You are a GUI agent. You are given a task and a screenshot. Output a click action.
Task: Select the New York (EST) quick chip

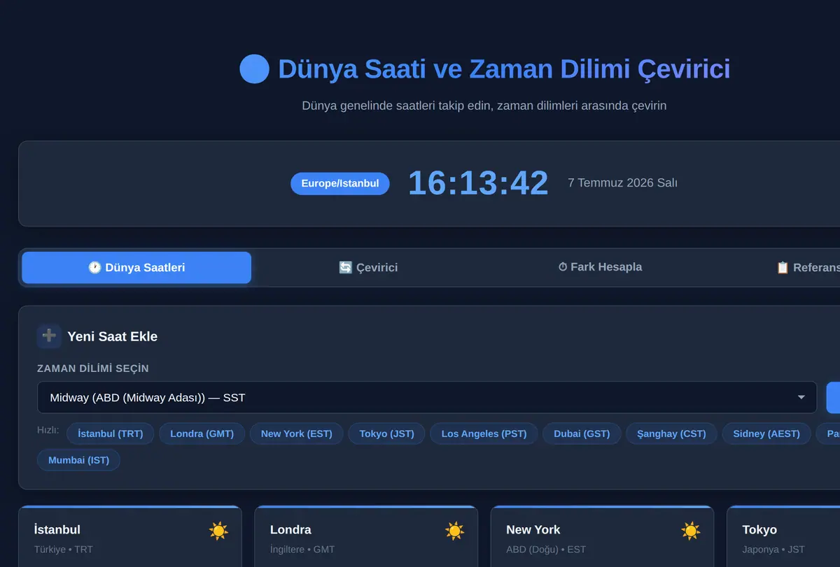pos(297,433)
